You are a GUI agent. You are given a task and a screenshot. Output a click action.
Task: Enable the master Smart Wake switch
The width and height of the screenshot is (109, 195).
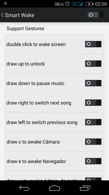[x=96, y=15]
